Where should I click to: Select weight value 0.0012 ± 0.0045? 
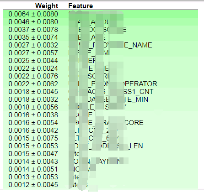click(33, 185)
